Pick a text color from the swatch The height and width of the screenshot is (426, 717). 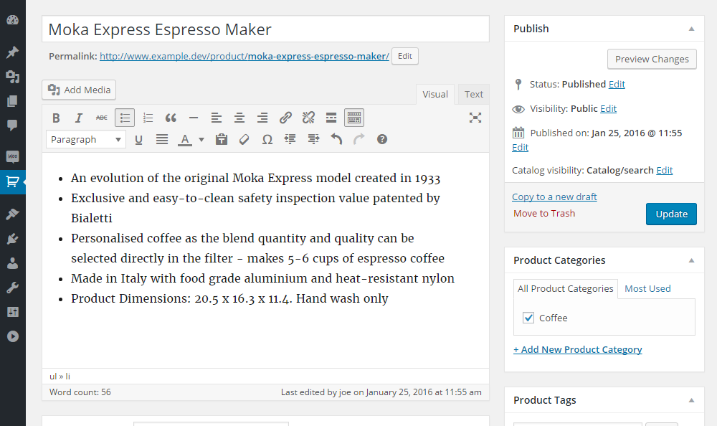(186, 139)
